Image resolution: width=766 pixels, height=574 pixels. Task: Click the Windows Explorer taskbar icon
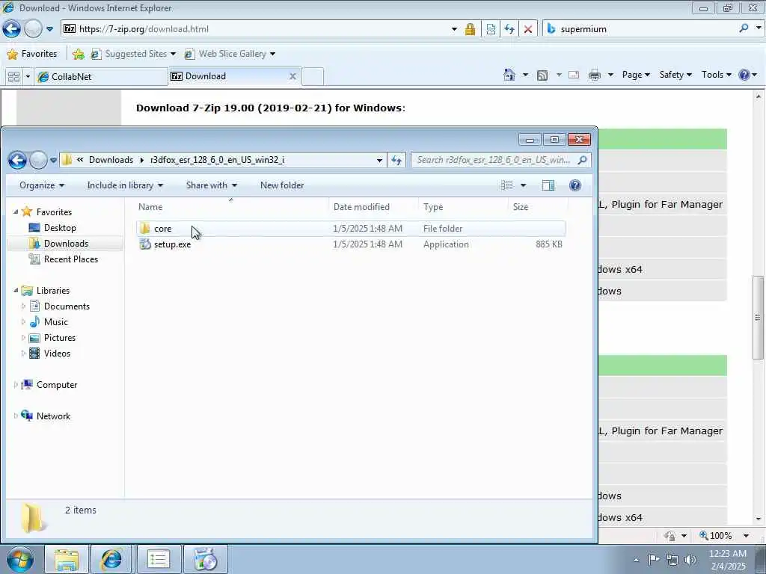67,559
